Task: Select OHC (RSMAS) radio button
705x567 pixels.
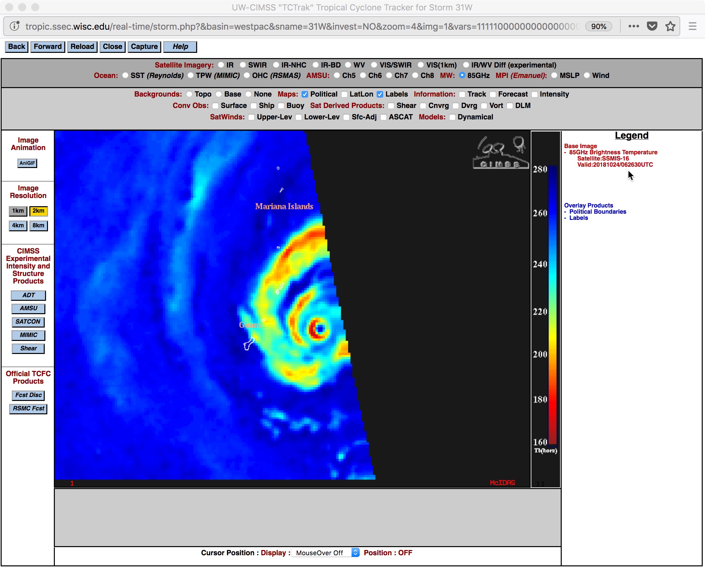Action: (x=247, y=75)
